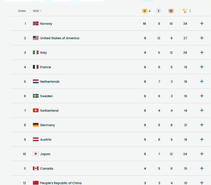211x185 pixels.
Task: Click the Order column header
Action: (x=22, y=11)
